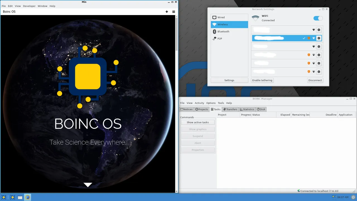The width and height of the screenshot is (357, 201).
Task: Select Wireless in the Network Settings sidebar
Action: [x=229, y=25]
